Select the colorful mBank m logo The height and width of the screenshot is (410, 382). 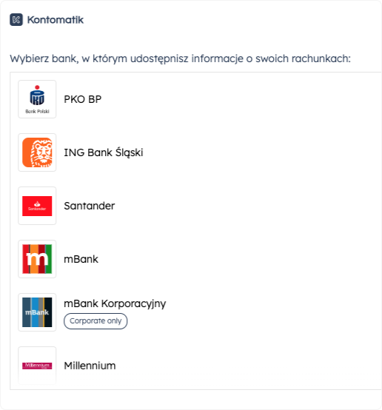coord(37,259)
